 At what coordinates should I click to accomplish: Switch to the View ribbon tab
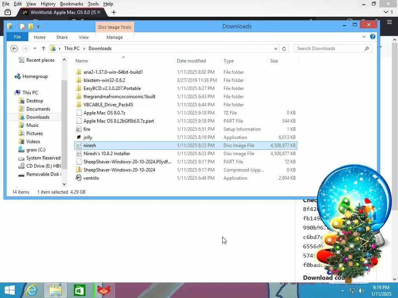click(84, 37)
